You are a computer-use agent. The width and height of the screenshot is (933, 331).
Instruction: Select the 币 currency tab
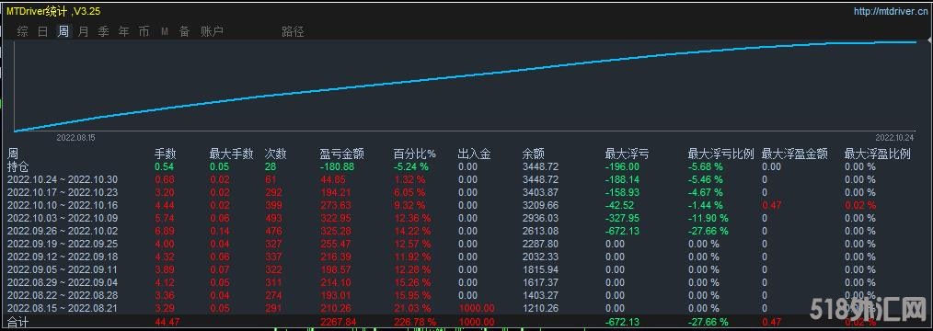(x=144, y=32)
